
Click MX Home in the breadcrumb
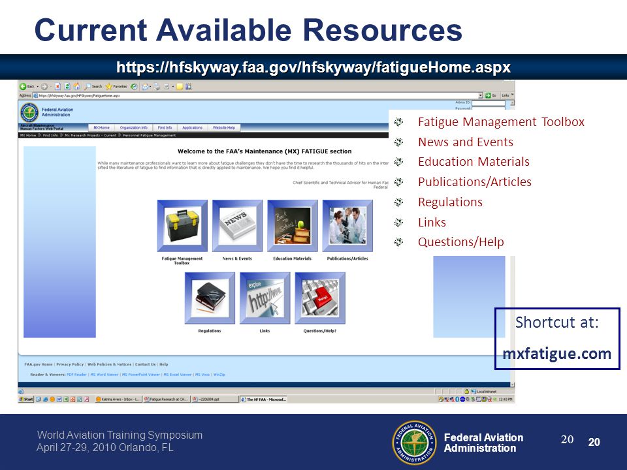click(28, 135)
